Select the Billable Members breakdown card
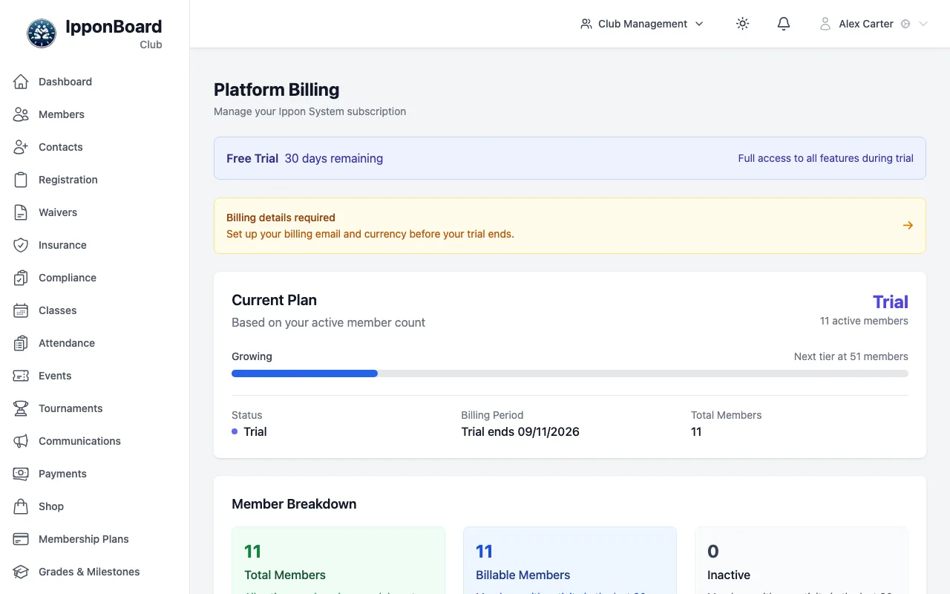This screenshot has width=950, height=594. click(x=570, y=561)
